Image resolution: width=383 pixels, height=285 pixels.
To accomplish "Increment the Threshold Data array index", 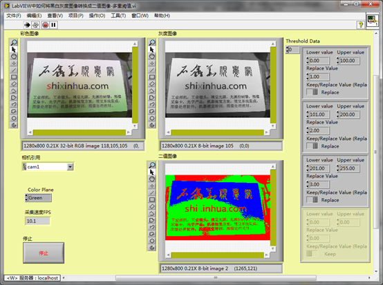I will tap(288, 48).
